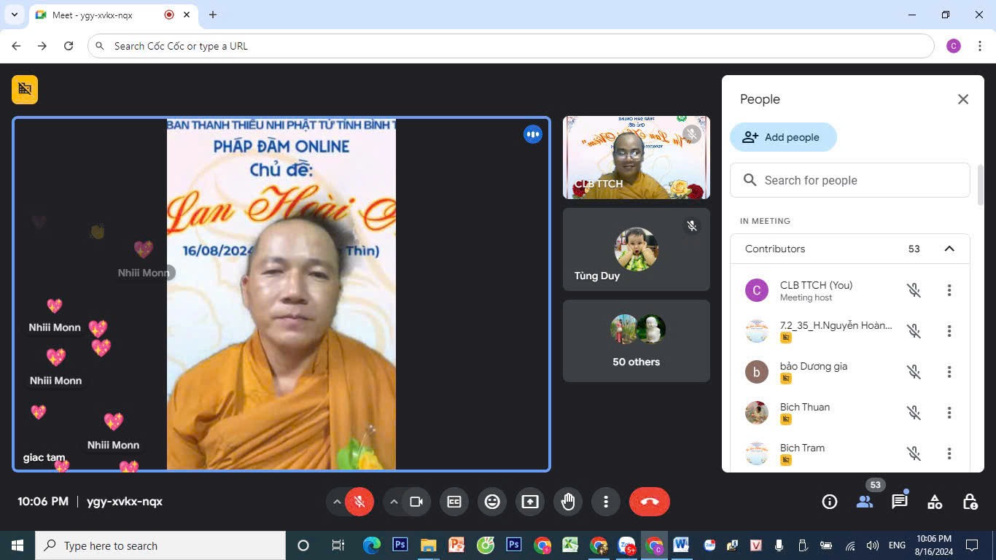
Task: Click the present screen button
Action: (530, 502)
